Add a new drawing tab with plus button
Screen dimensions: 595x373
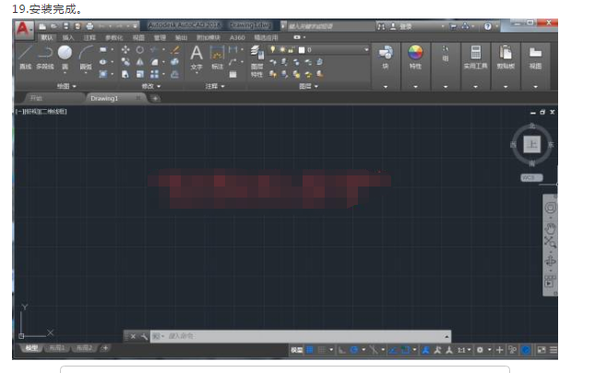click(x=155, y=99)
